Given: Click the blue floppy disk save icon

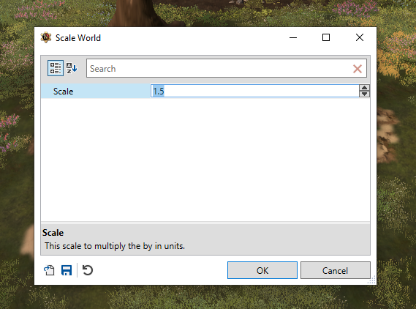Looking at the screenshot, I should pyautogui.click(x=67, y=270).
